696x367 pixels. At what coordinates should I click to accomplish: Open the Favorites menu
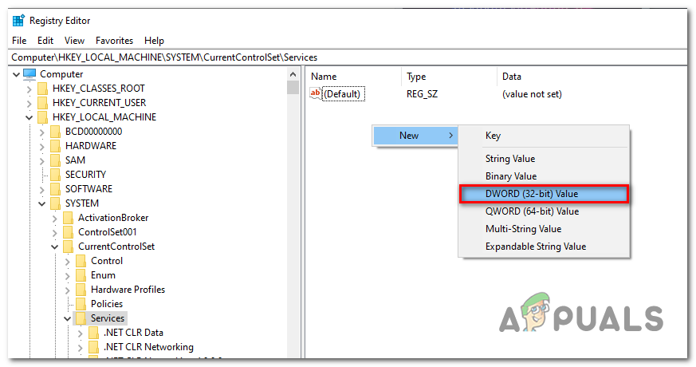click(114, 41)
